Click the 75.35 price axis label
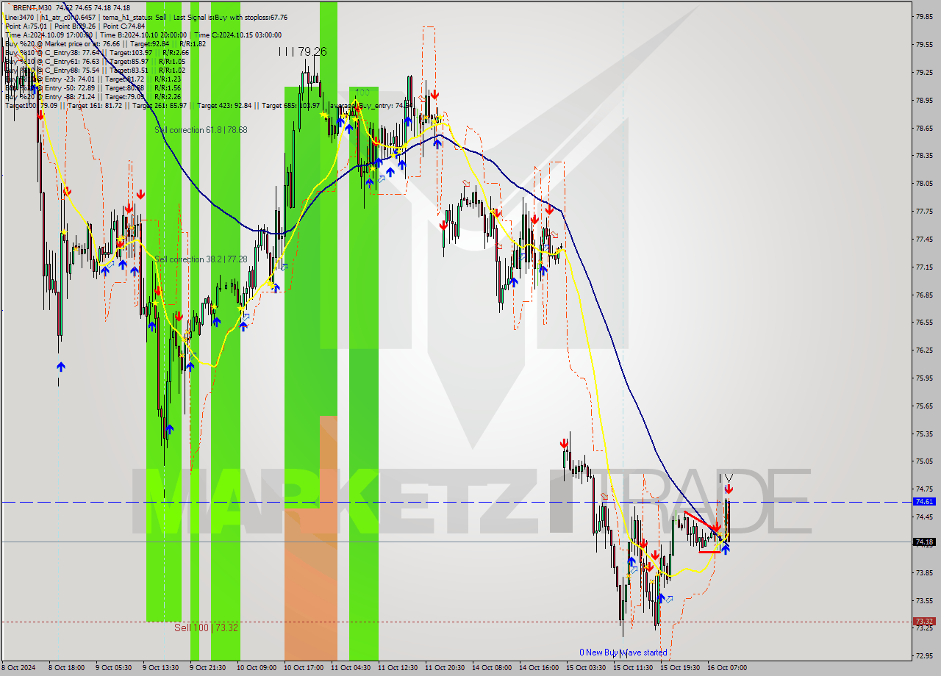The image size is (941, 676). pyautogui.click(x=923, y=434)
